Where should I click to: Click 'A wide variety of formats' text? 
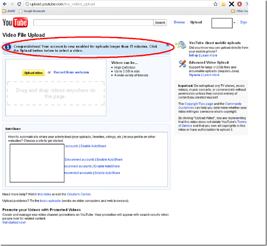131,75
